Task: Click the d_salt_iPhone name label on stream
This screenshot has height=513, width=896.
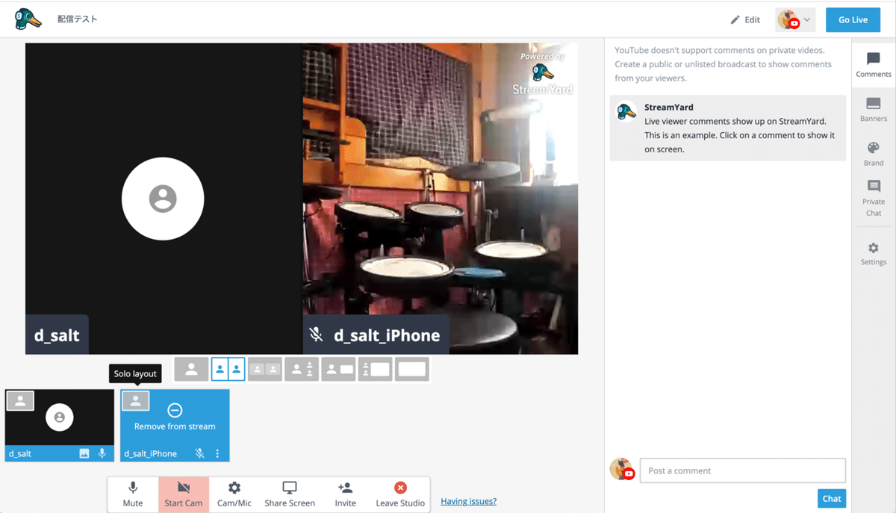Action: [x=376, y=335]
